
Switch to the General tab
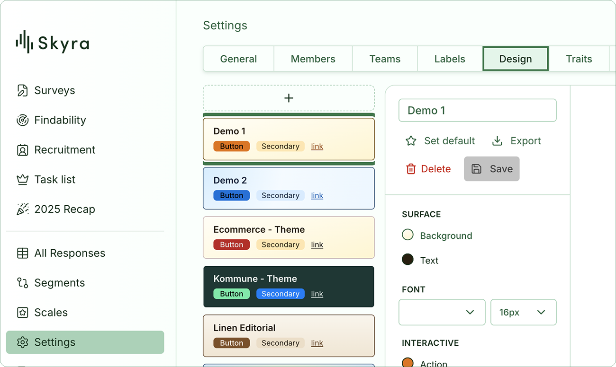(x=238, y=59)
